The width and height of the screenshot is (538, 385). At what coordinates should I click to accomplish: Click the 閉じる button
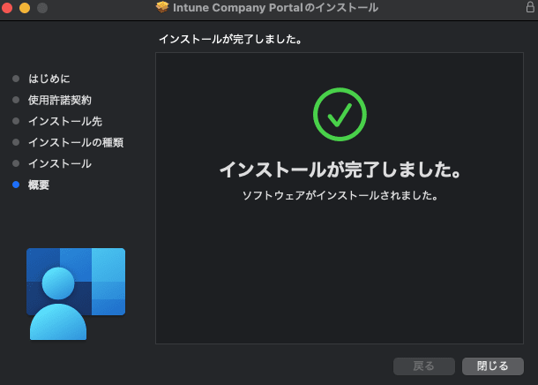493,366
